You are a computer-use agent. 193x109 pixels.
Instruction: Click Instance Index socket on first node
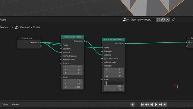point(61,60)
